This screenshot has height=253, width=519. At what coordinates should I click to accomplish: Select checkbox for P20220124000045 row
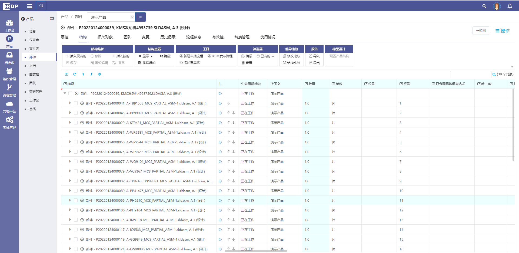click(x=76, y=113)
